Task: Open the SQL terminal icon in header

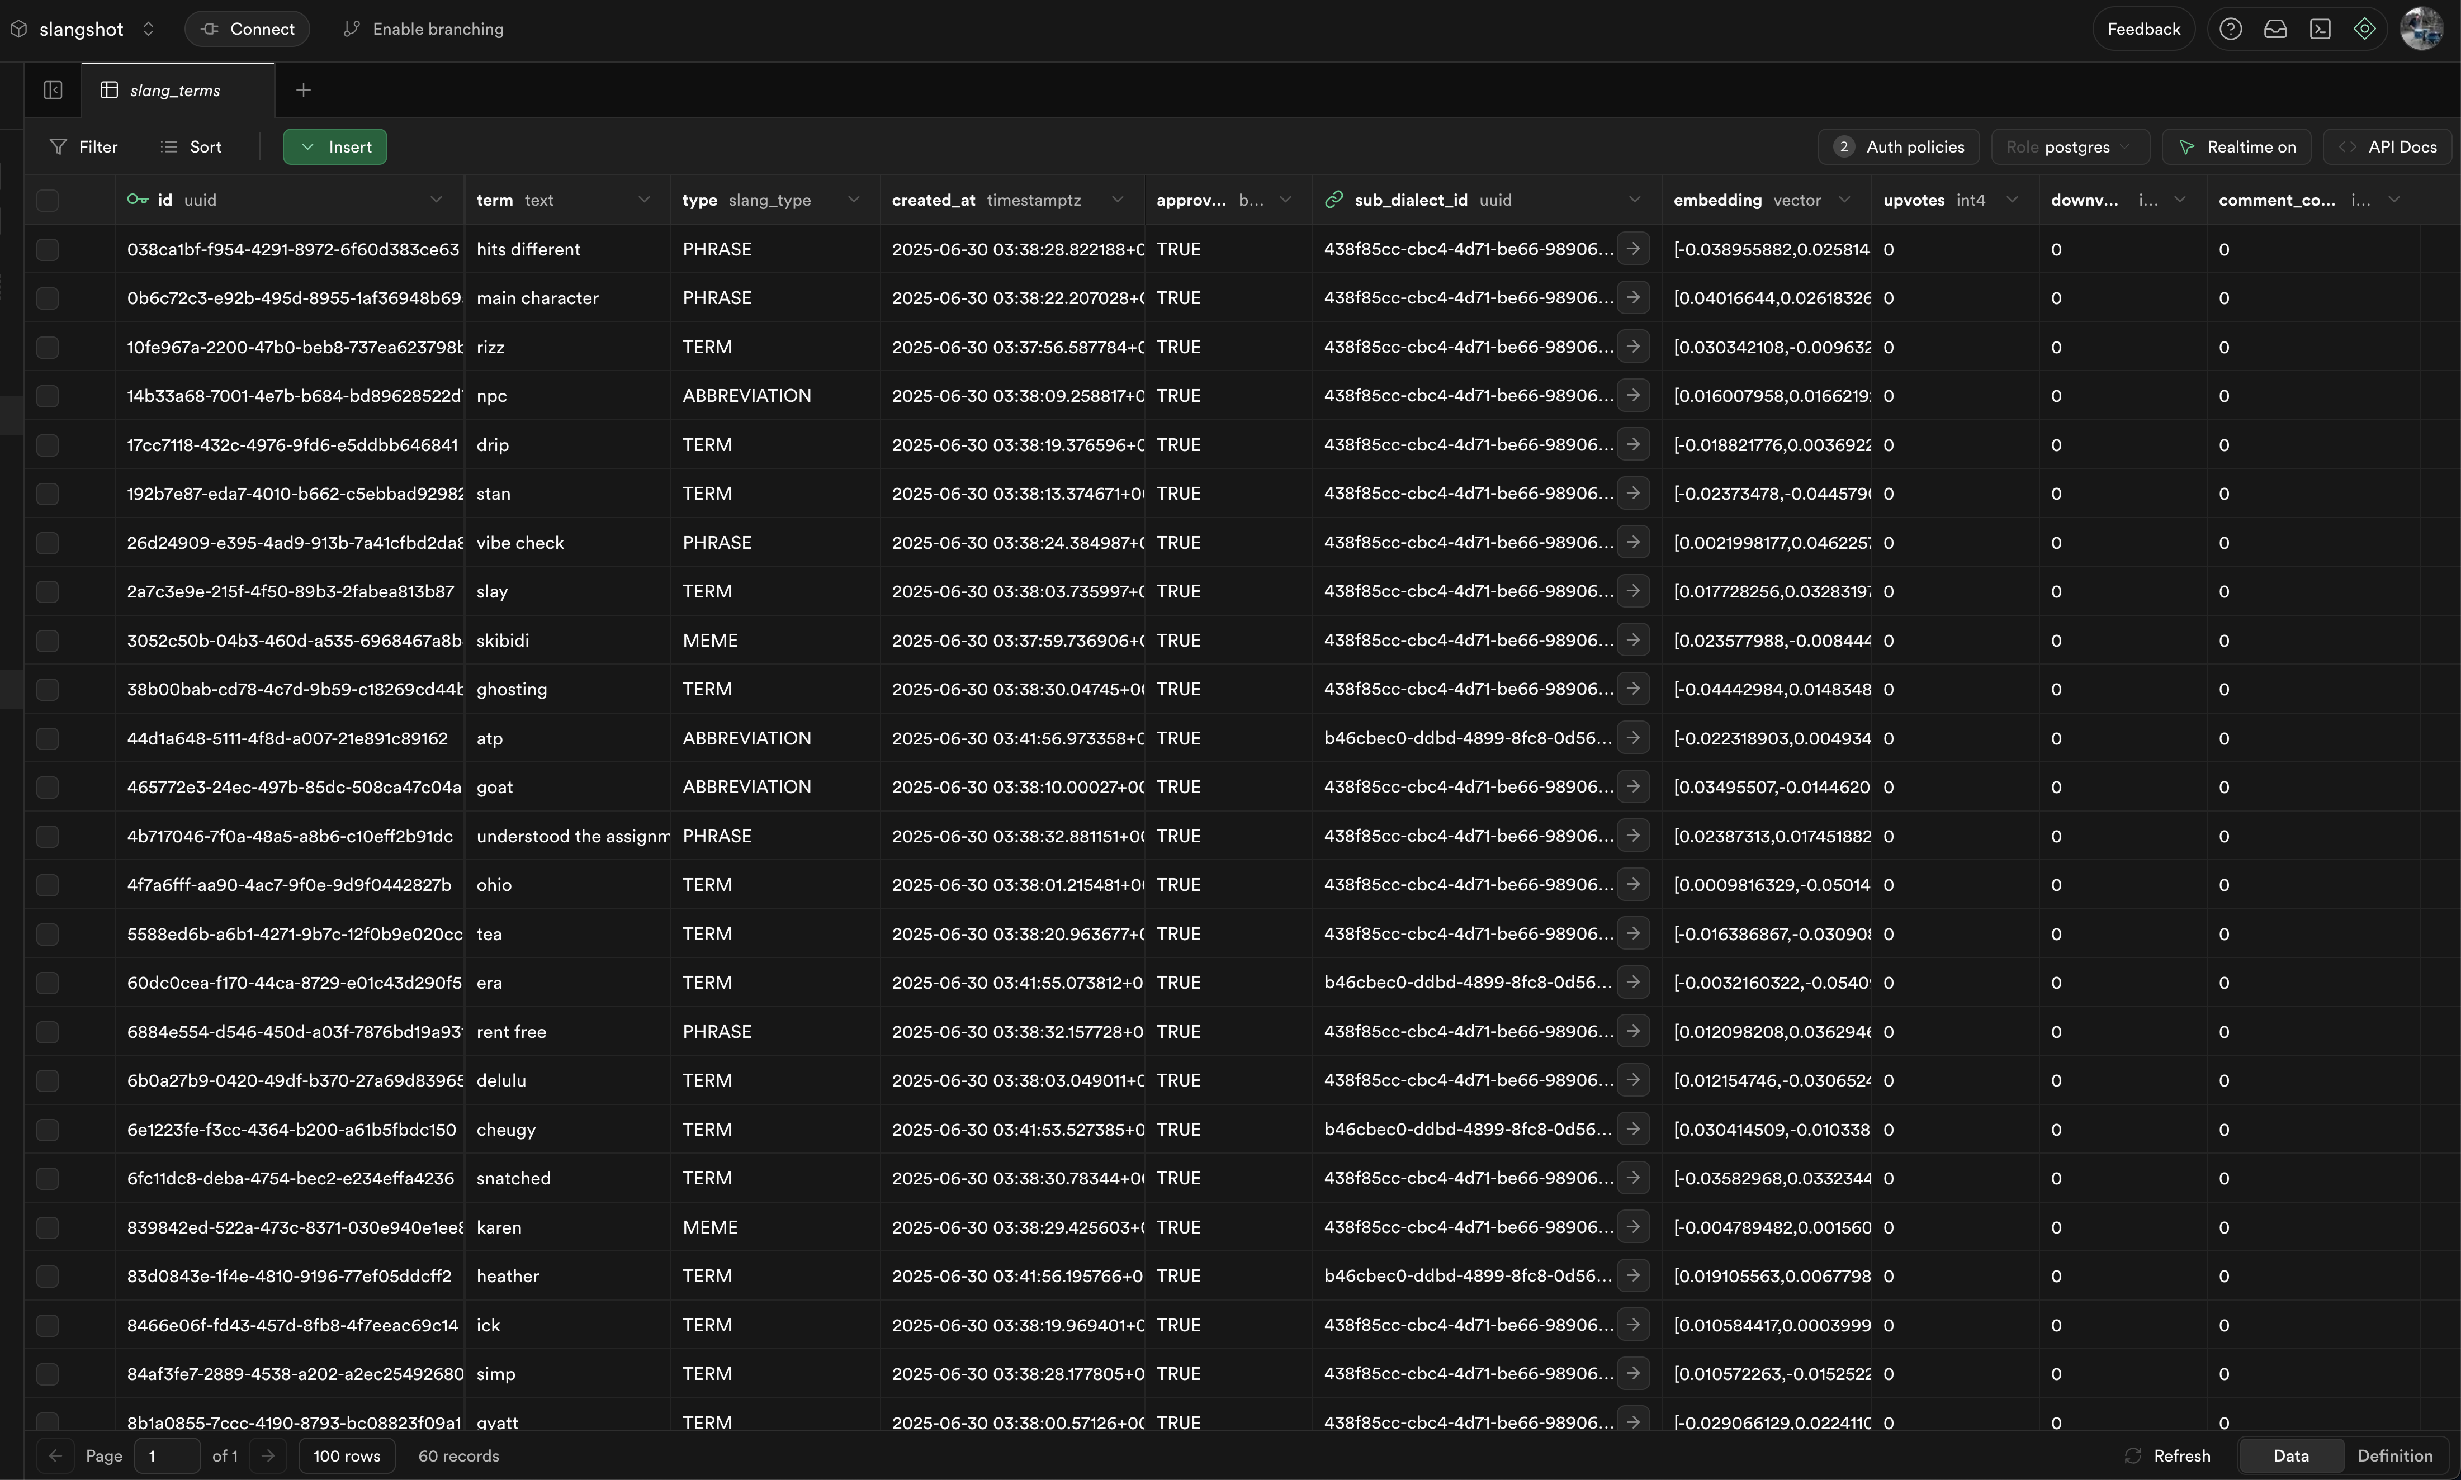Action: pos(2320,29)
